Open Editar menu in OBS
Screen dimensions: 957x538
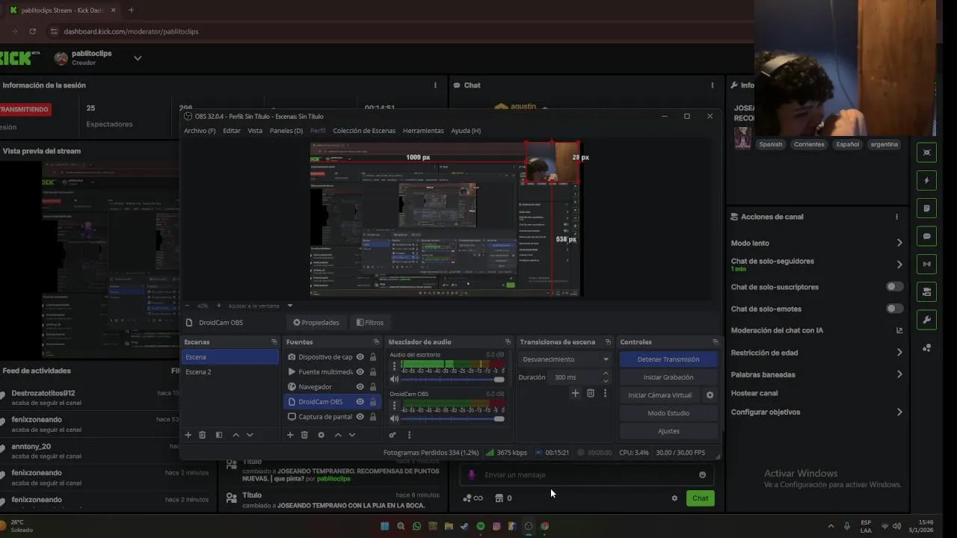point(232,131)
